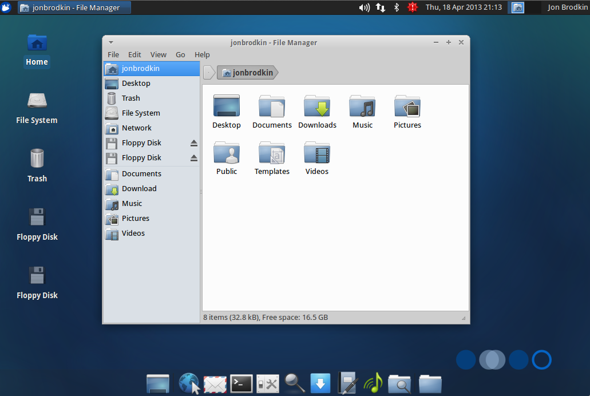Open the File menu
590x396 pixels.
tap(113, 54)
